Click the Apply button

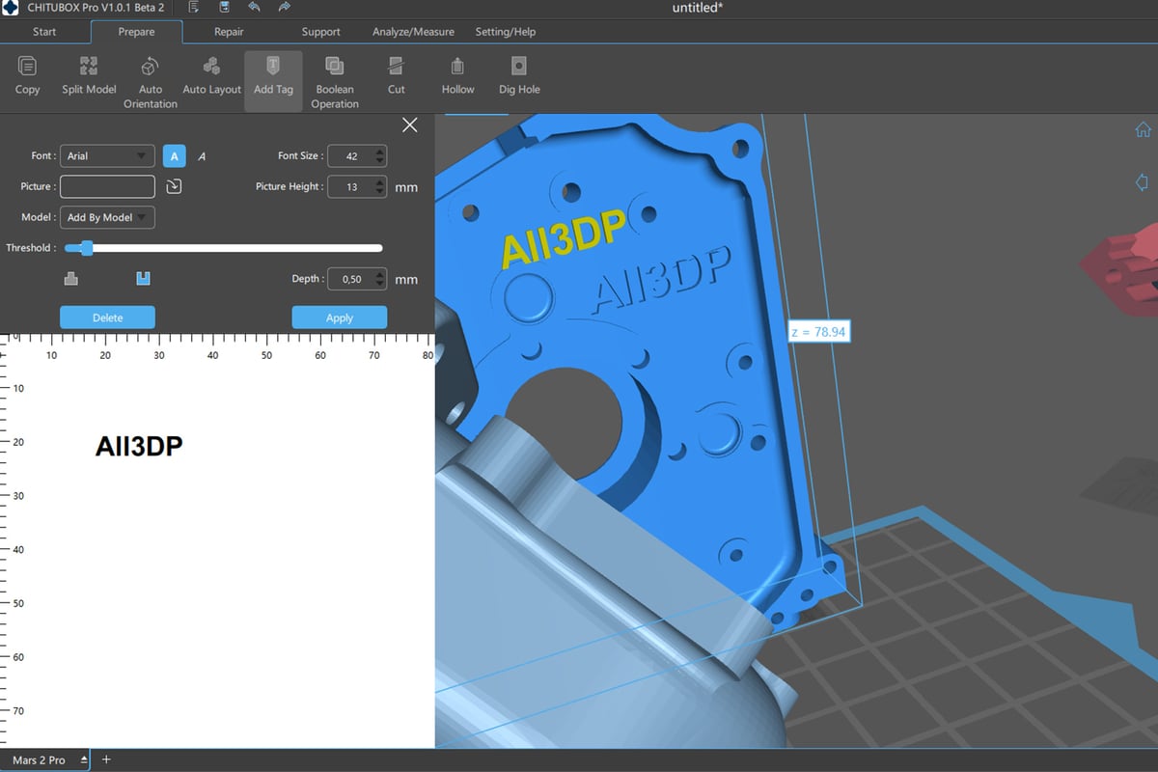point(340,317)
